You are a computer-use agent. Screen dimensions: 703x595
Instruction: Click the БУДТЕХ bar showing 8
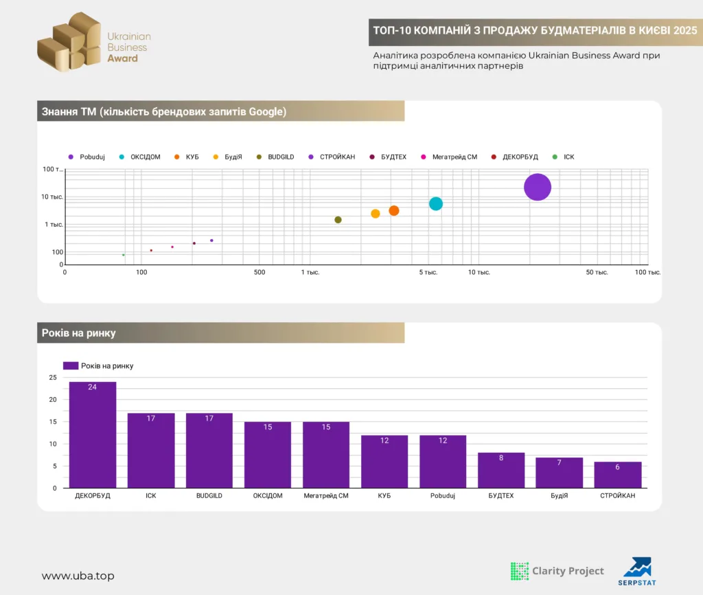tap(501, 470)
